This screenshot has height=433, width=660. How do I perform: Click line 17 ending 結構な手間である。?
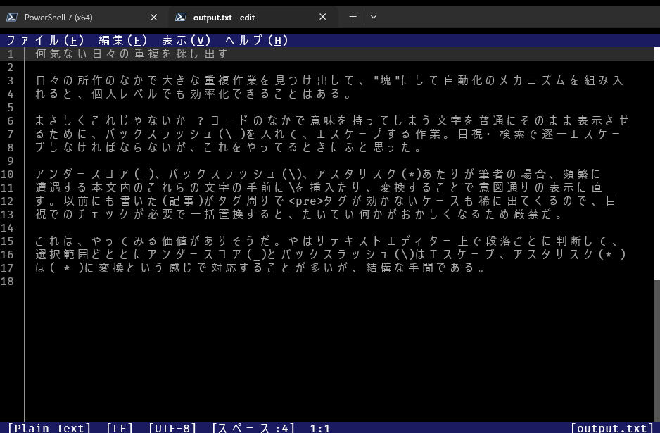[x=426, y=268]
